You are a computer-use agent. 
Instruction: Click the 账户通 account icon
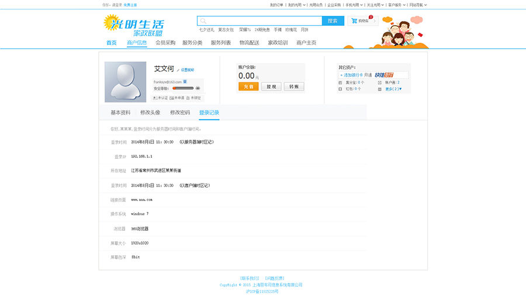[379, 82]
